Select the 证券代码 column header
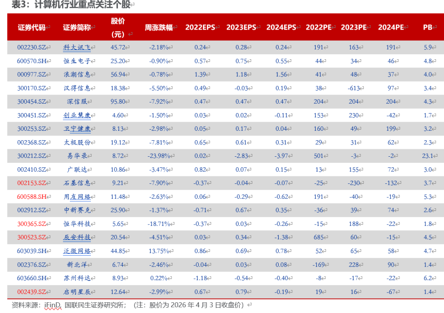The image size is (444, 313). coord(31,28)
